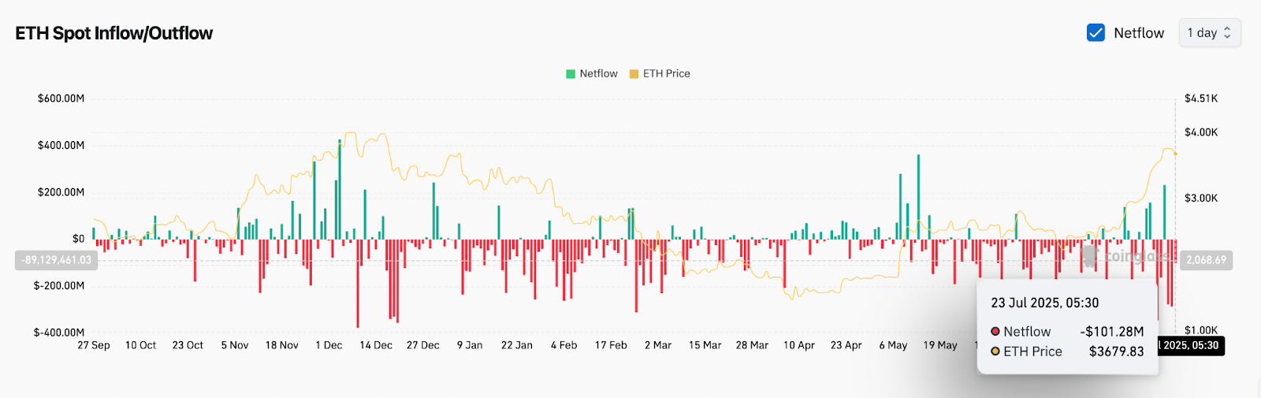Click the 6 May date axis label

coord(893,345)
